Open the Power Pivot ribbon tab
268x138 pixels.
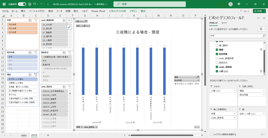(98, 11)
